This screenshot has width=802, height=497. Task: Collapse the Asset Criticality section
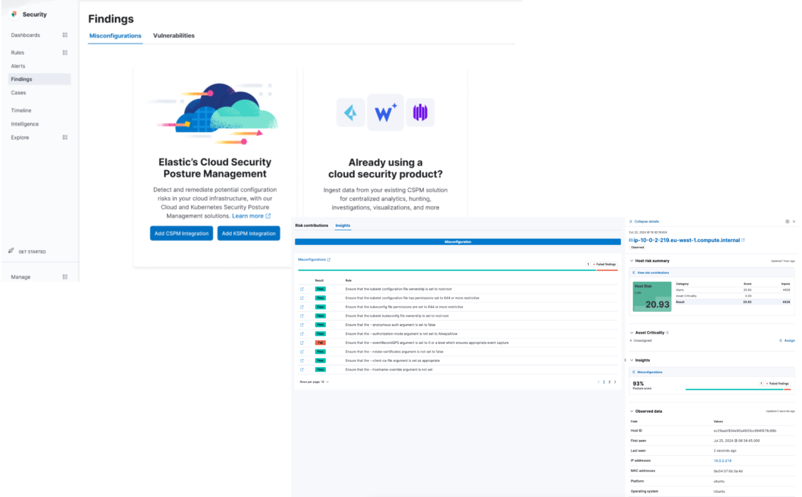[x=631, y=333]
